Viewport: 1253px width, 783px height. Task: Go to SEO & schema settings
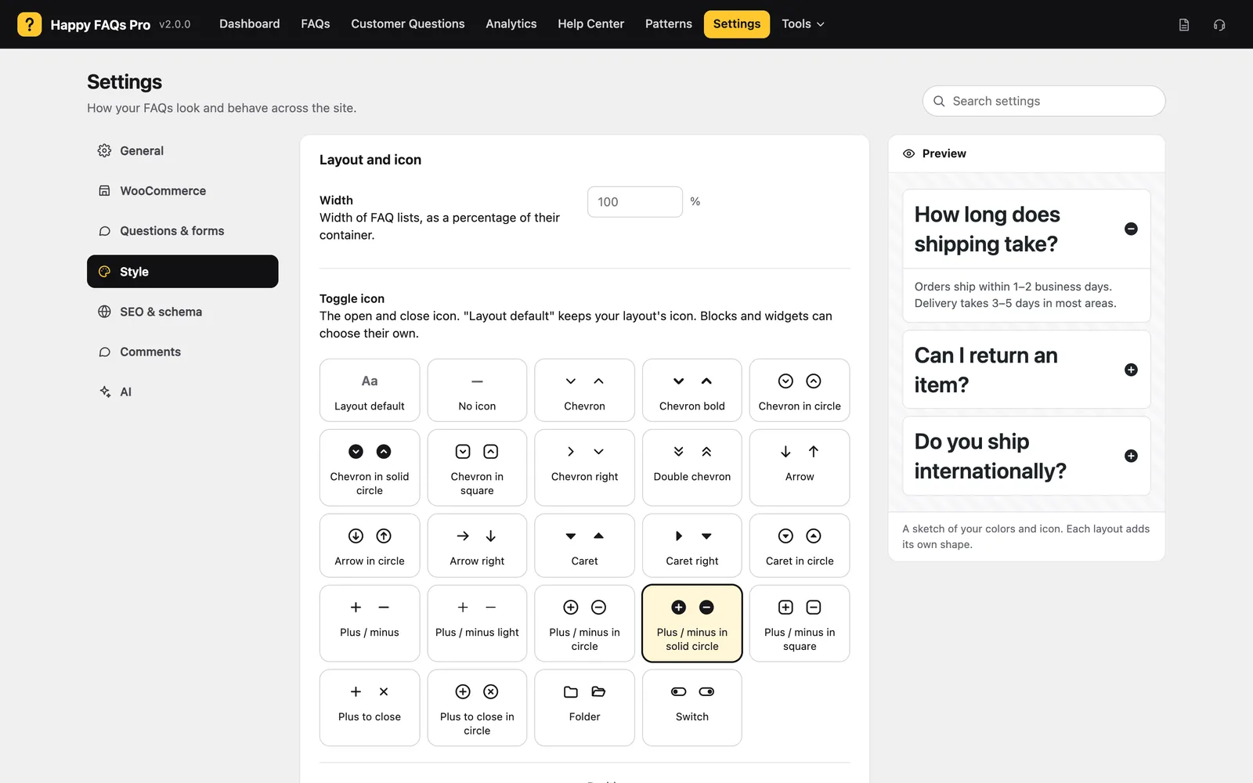point(182,312)
